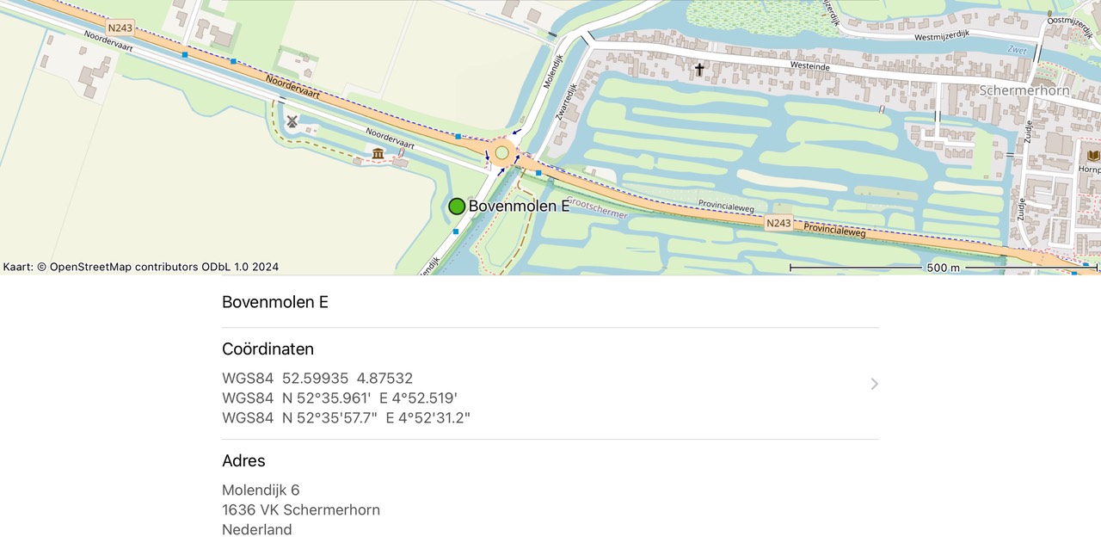The width and height of the screenshot is (1101, 549).
Task: Open the degrees-minutes-seconds coordinate line
Action: tap(346, 418)
